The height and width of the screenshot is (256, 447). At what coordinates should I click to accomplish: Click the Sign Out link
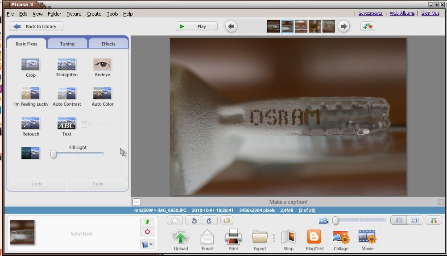pyautogui.click(x=430, y=13)
